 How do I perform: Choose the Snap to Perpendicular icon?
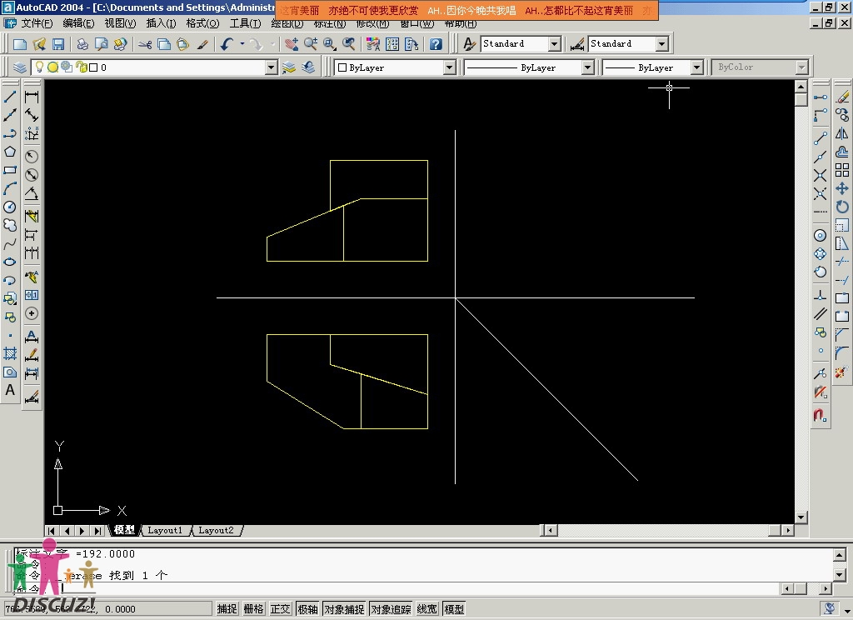[821, 296]
